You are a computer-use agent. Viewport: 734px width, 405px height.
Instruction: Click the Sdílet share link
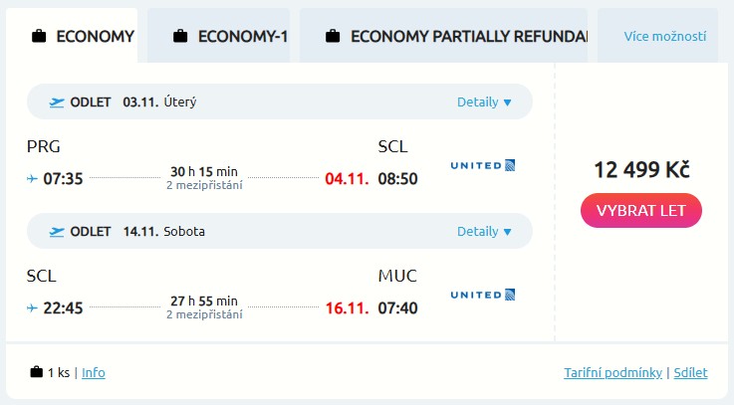(x=690, y=373)
